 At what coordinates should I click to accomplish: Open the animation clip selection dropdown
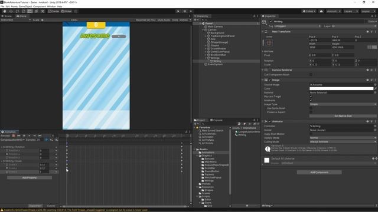(12, 140)
